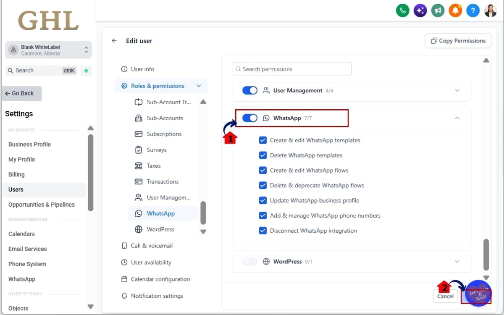The width and height of the screenshot is (504, 315).
Task: Click the Cancel button
Action: pyautogui.click(x=445, y=296)
